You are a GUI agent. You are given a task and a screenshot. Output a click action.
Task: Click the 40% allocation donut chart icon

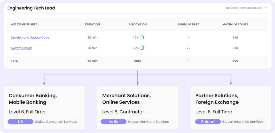tap(142, 38)
